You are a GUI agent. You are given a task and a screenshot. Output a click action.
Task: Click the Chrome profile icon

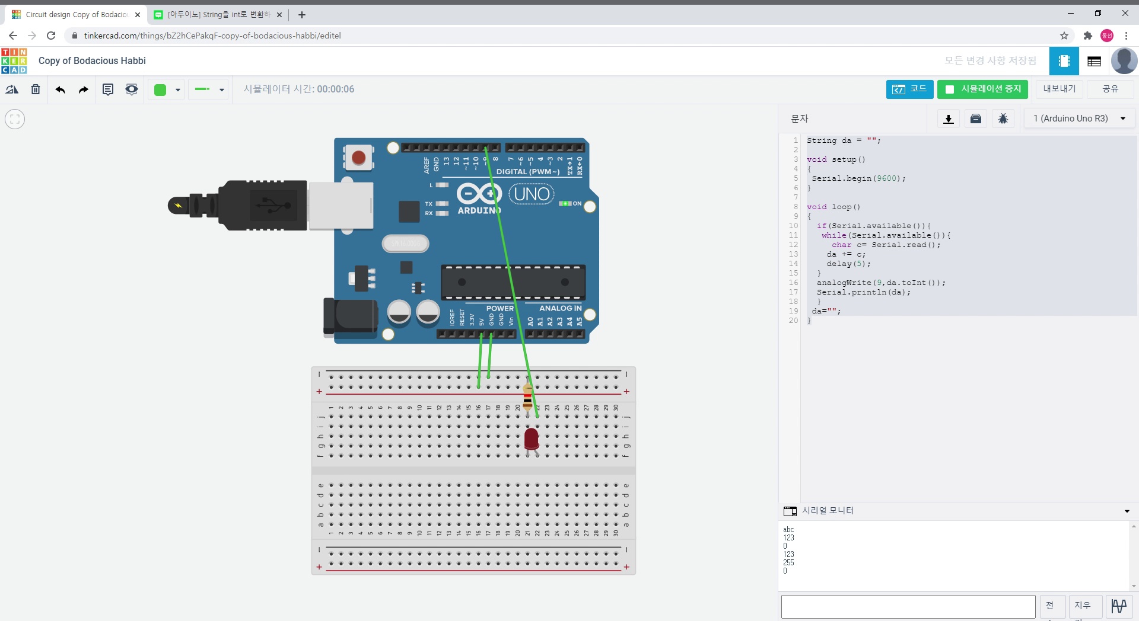(1107, 36)
